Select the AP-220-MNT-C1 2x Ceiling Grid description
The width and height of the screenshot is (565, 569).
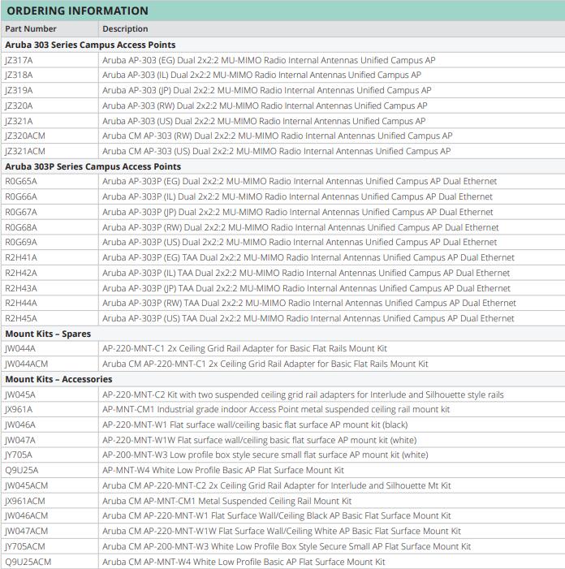[x=244, y=349]
